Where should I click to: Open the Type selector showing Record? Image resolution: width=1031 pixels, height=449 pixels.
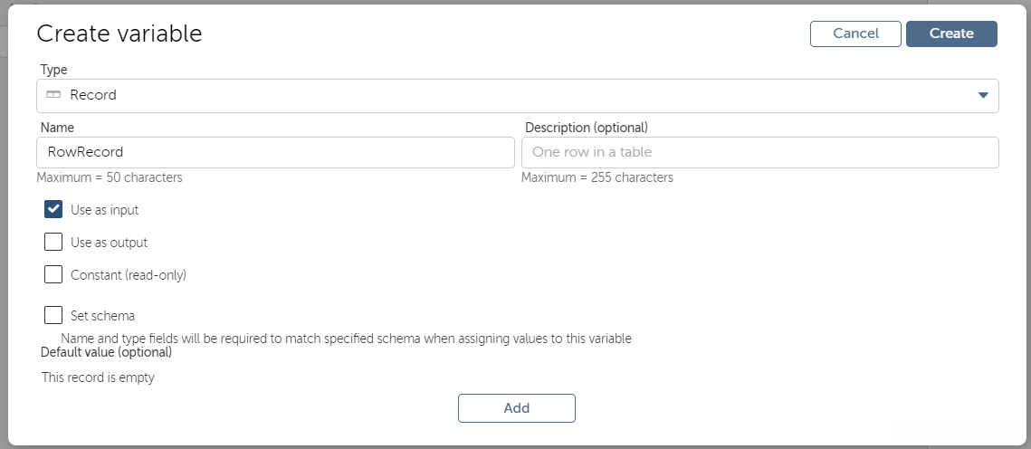517,96
